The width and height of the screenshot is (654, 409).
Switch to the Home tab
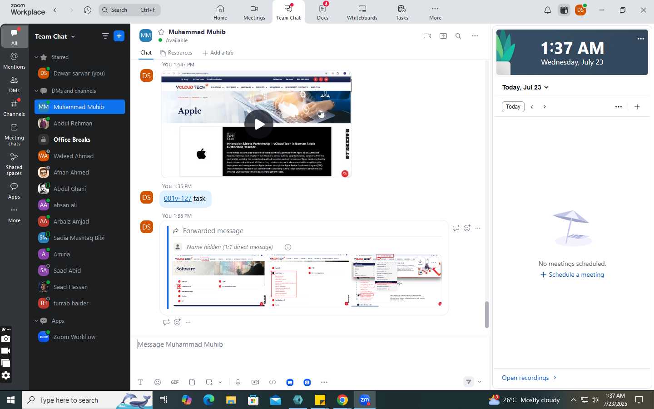[x=220, y=12]
